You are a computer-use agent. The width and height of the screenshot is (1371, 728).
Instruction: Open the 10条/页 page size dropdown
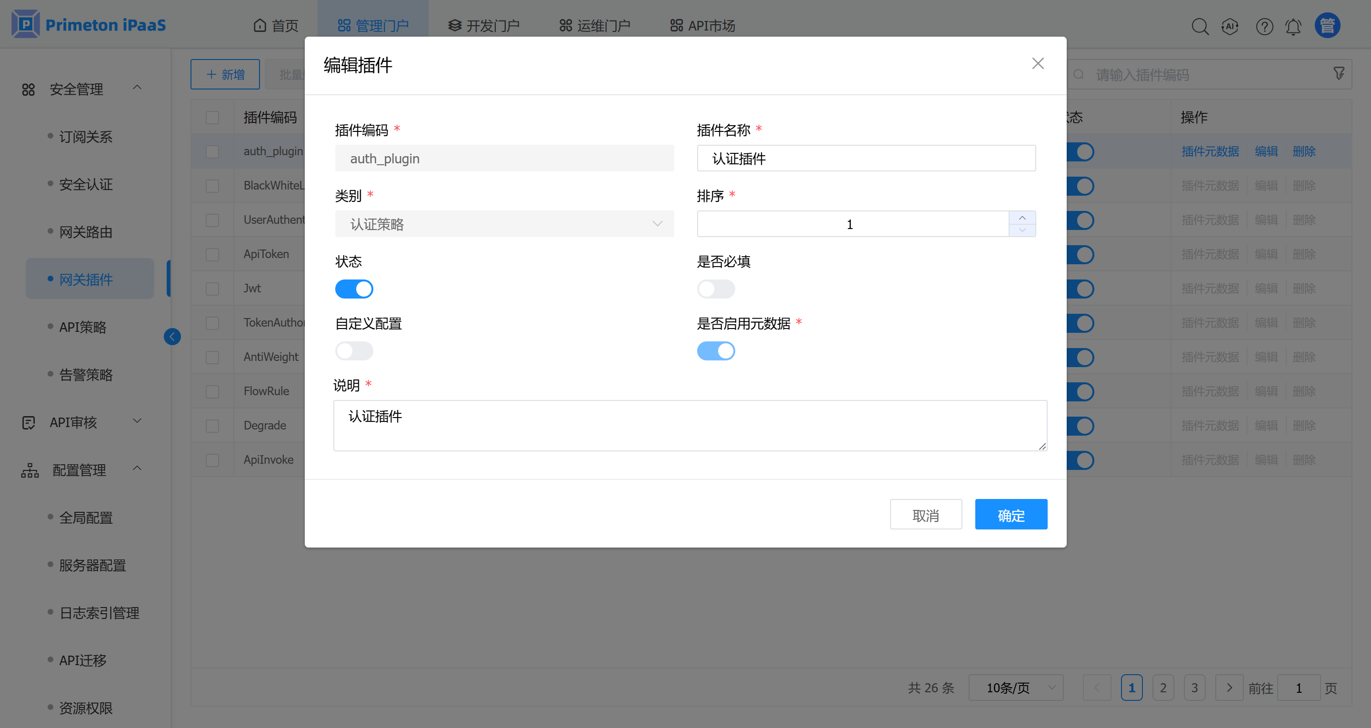click(1015, 688)
